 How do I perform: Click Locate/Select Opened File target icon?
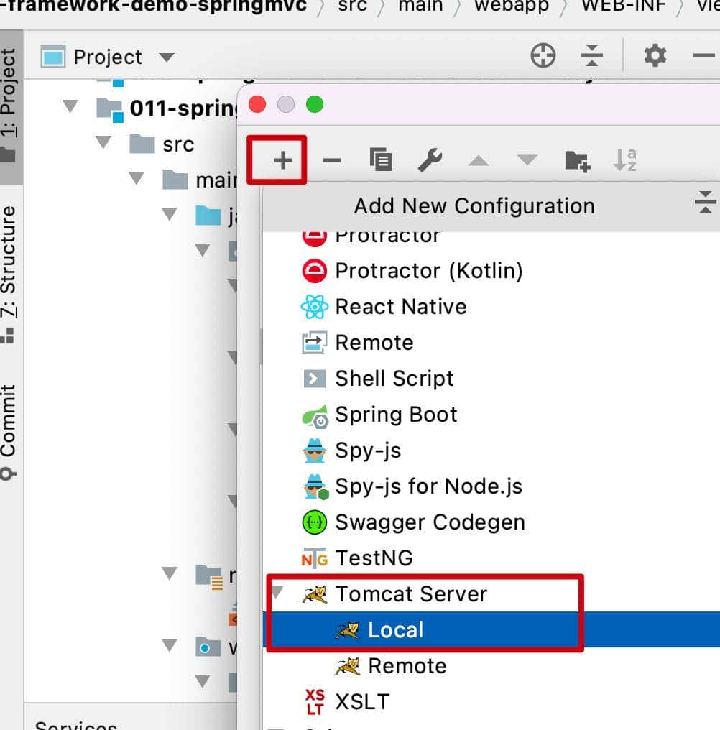(543, 55)
